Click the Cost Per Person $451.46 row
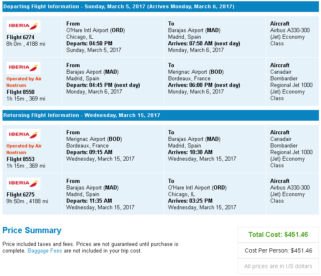The image size is (321, 276). (x=278, y=250)
